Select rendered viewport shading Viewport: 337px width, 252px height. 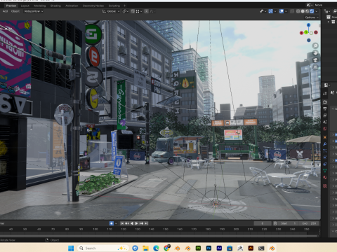point(312,11)
